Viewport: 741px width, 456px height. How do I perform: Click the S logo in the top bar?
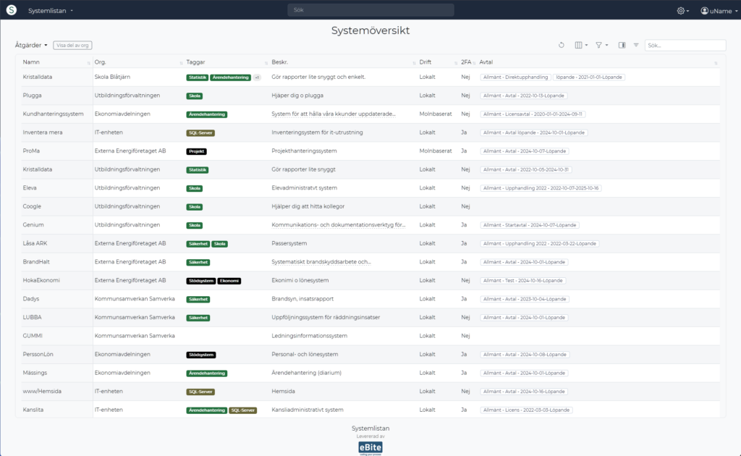tap(12, 10)
